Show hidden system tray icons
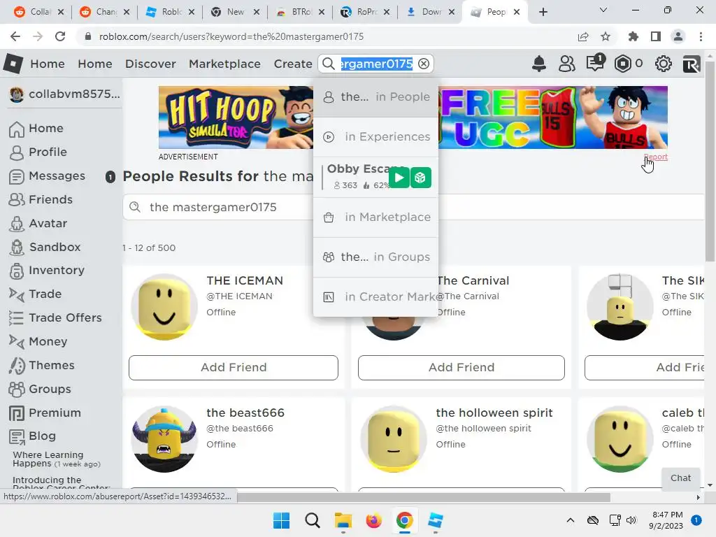This screenshot has height=537, width=716. [x=571, y=520]
